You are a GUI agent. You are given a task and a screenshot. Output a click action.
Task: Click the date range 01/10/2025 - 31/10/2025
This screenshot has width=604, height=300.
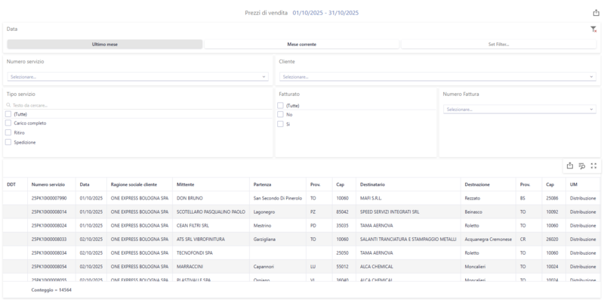click(x=325, y=13)
